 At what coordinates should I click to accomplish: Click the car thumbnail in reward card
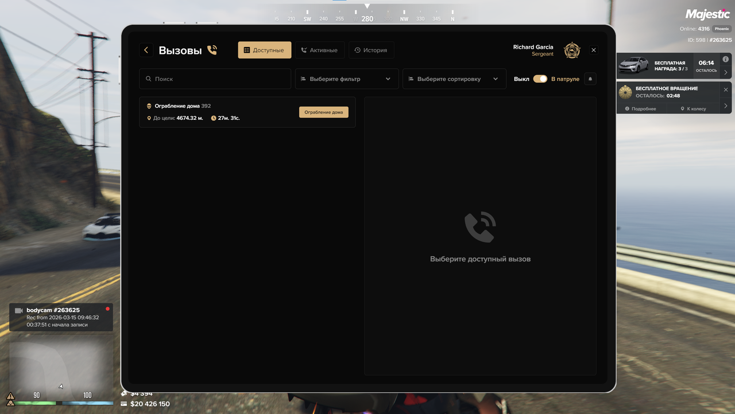633,66
